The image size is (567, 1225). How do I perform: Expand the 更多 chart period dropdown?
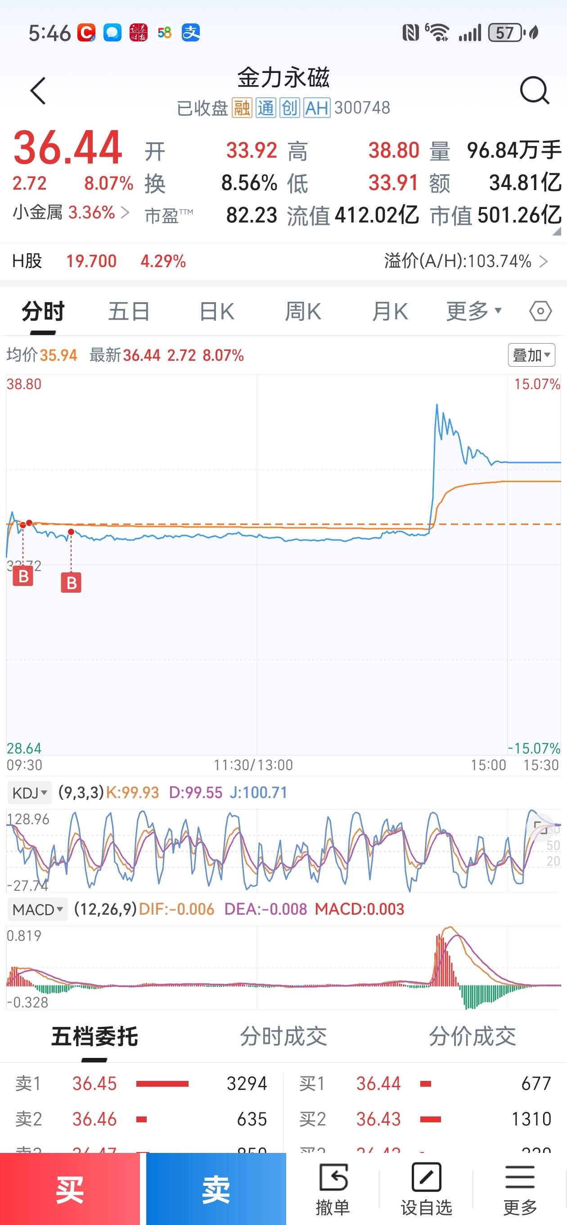click(x=473, y=312)
